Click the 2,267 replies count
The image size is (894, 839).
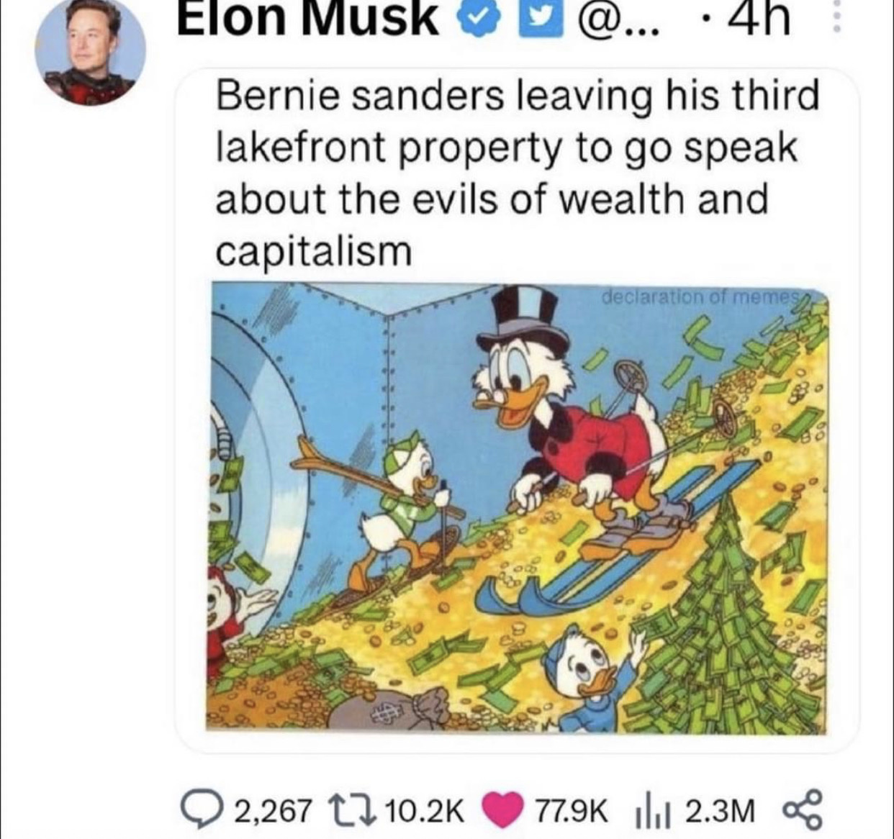[x=274, y=811]
